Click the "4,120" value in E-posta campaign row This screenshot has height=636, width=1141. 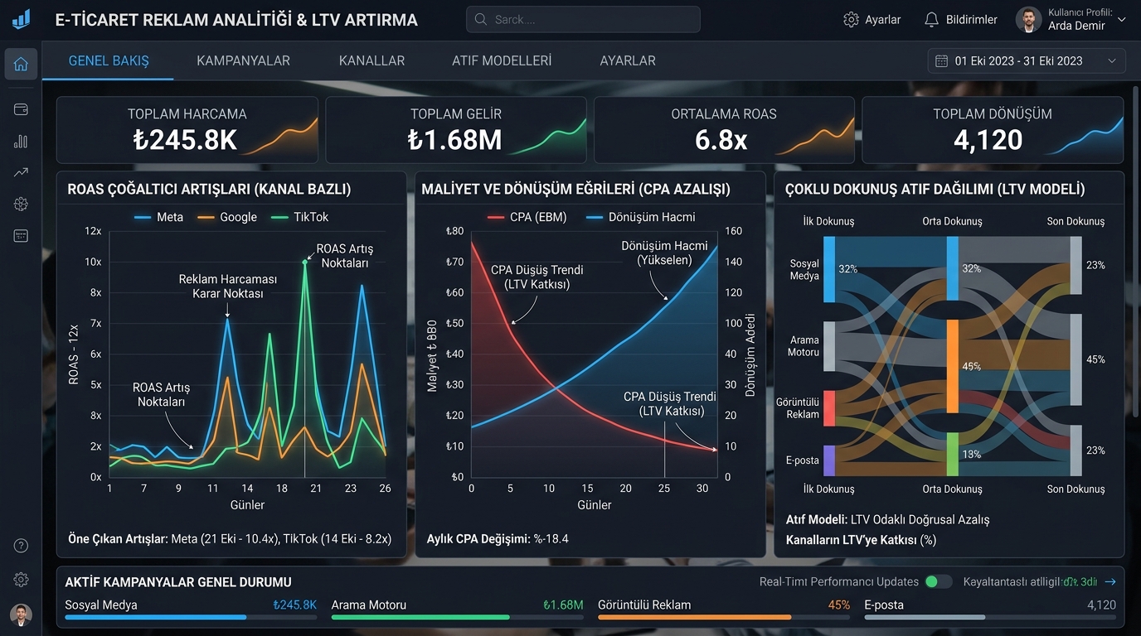(x=1101, y=605)
